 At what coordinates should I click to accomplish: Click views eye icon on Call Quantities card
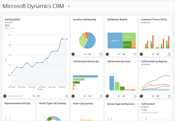coord(34,96)
